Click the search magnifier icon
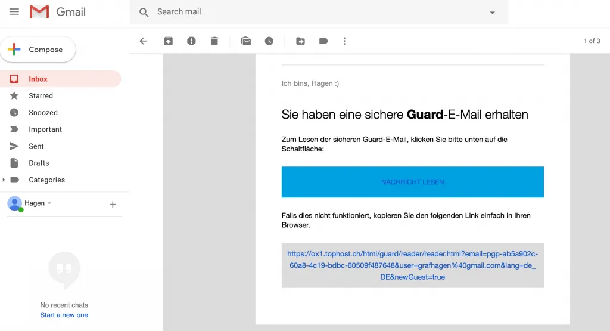 click(144, 12)
